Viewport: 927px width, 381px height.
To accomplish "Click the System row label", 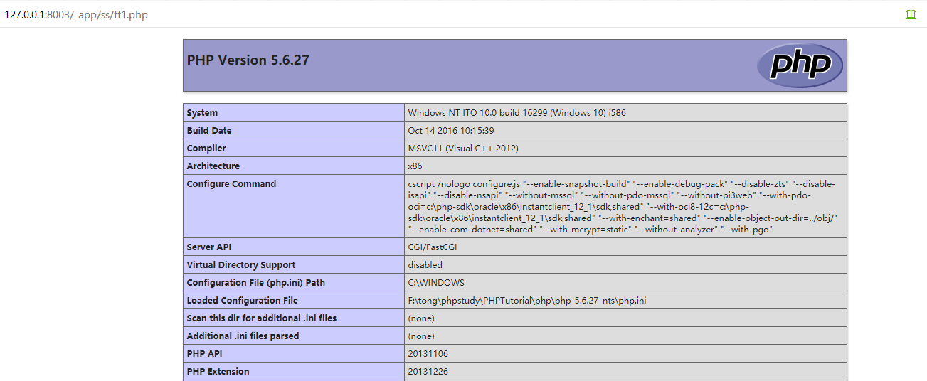I will tap(203, 113).
